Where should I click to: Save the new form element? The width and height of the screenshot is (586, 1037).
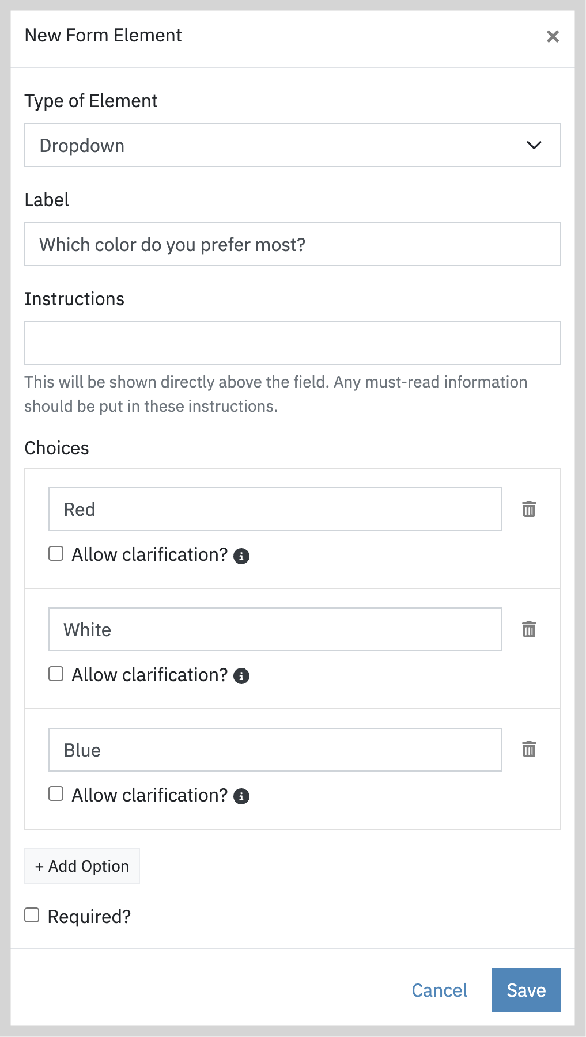pos(527,990)
